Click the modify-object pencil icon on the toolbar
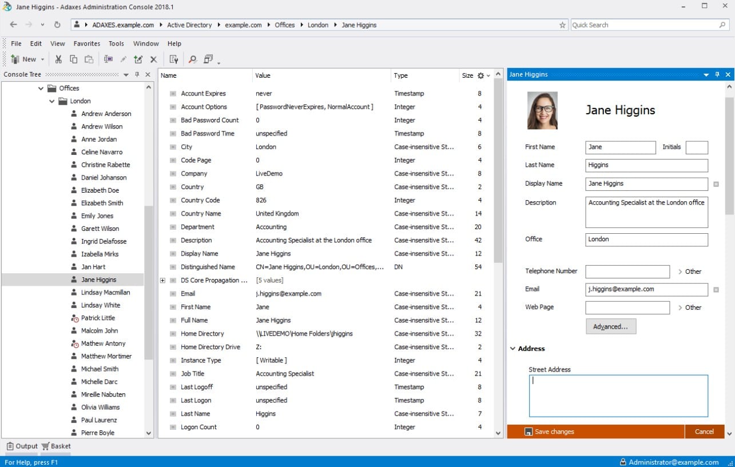 point(124,59)
